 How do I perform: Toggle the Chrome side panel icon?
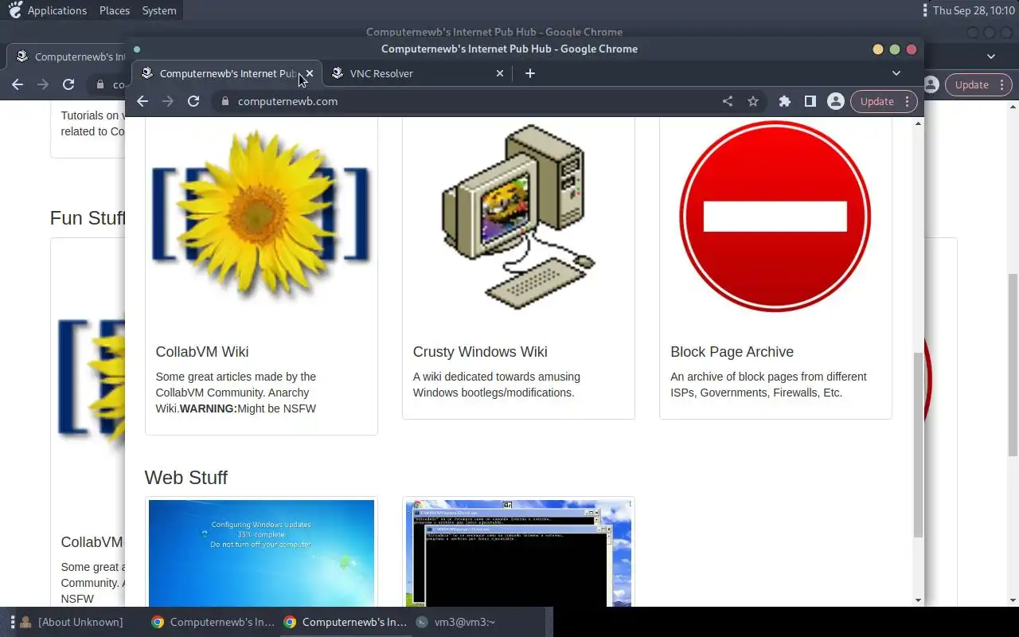pos(810,101)
